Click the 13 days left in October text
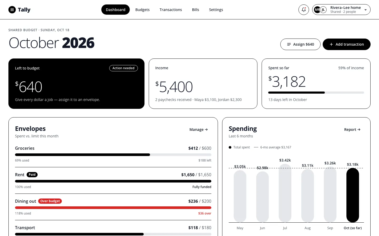The width and height of the screenshot is (379, 236). pos(288,100)
